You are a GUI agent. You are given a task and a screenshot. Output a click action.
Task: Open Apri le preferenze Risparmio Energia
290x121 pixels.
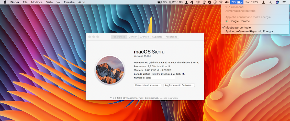coord(255,32)
